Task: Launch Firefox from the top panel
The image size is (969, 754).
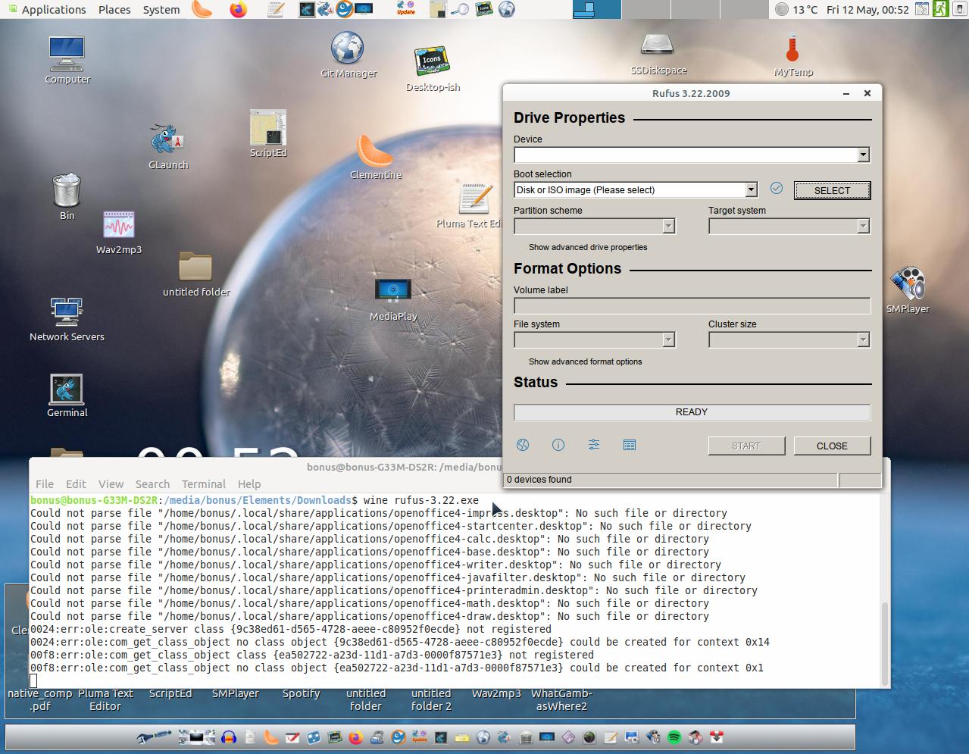Action: point(239,10)
